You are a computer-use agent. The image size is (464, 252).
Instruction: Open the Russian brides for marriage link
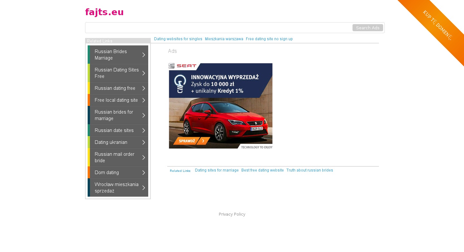click(x=114, y=115)
